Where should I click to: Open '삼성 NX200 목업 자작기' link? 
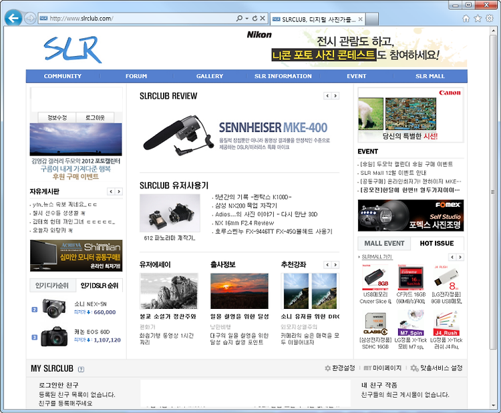point(246,206)
